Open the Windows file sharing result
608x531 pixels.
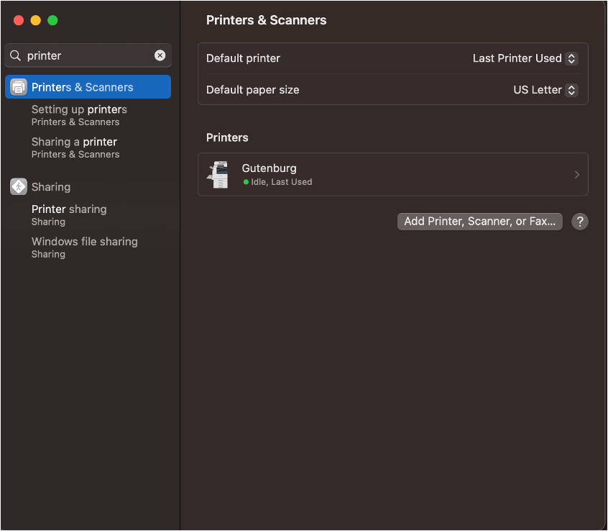point(85,248)
